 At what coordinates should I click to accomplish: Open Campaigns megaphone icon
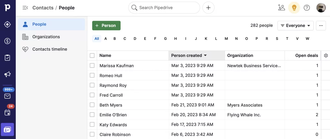pyautogui.click(x=7, y=75)
